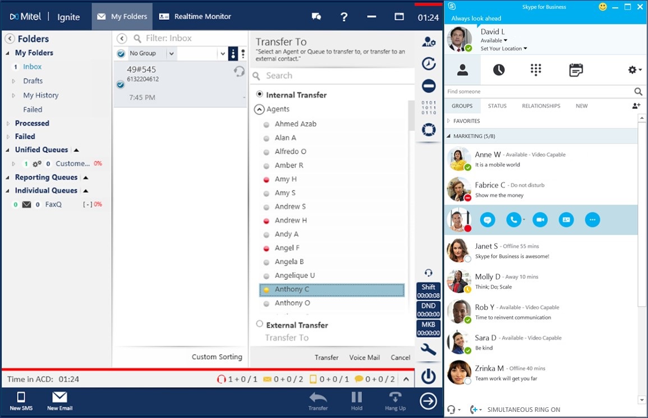
Task: Start a video call with the contact
Action: [x=540, y=220]
